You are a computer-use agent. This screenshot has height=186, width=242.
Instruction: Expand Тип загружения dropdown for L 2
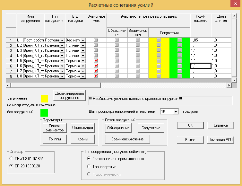tap(62, 45)
